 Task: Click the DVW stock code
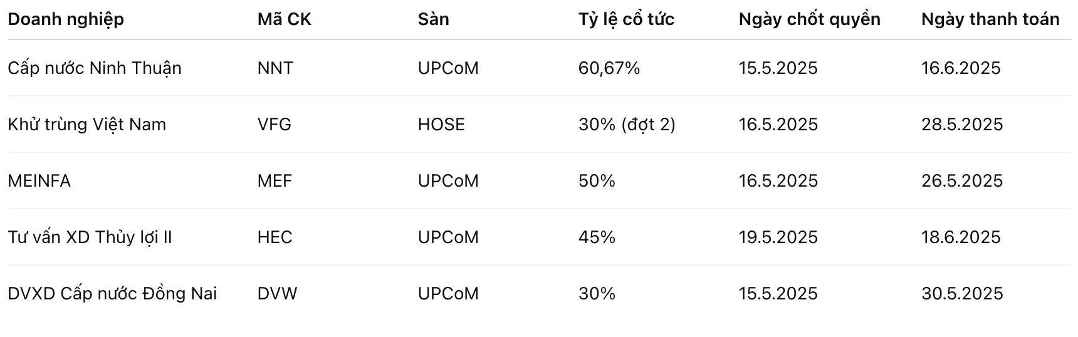(277, 293)
